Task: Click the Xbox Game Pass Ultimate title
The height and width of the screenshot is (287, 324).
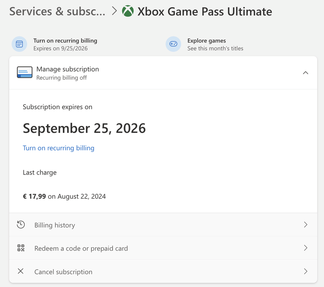Action: [205, 11]
